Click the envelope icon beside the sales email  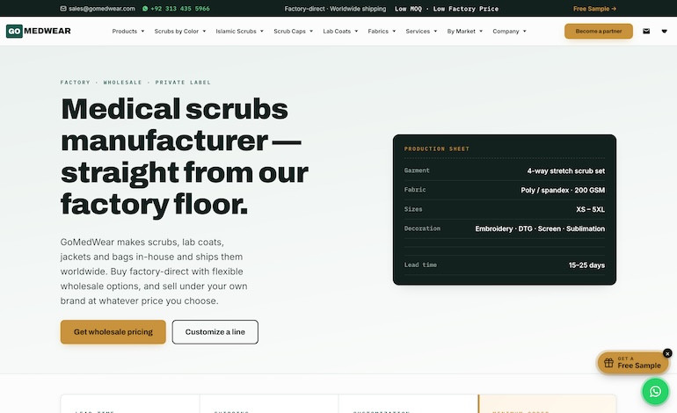pyautogui.click(x=63, y=9)
